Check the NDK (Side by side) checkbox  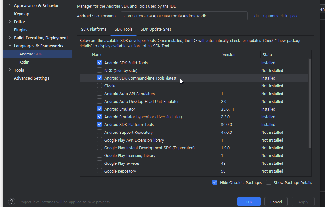(100, 70)
